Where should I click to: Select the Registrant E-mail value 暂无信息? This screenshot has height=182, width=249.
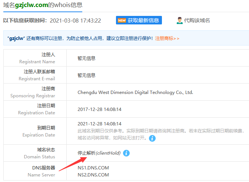(x=86, y=75)
